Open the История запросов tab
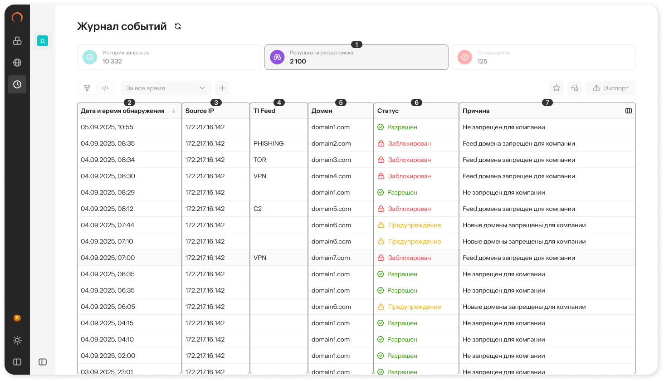The height and width of the screenshot is (381, 664). pyautogui.click(x=169, y=57)
